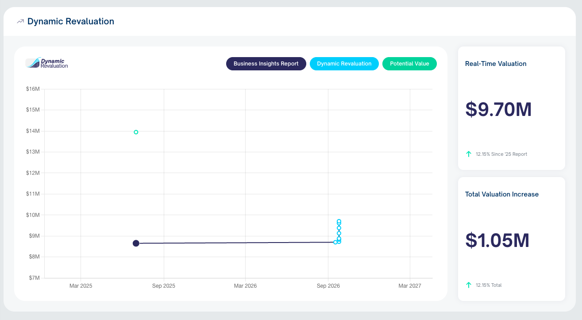Image resolution: width=582 pixels, height=320 pixels.
Task: Click the $12M y-axis label
Action: point(33,173)
